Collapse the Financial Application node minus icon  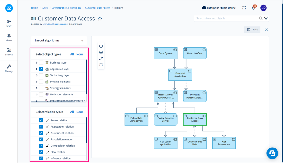pyautogui.click(x=171, y=71)
